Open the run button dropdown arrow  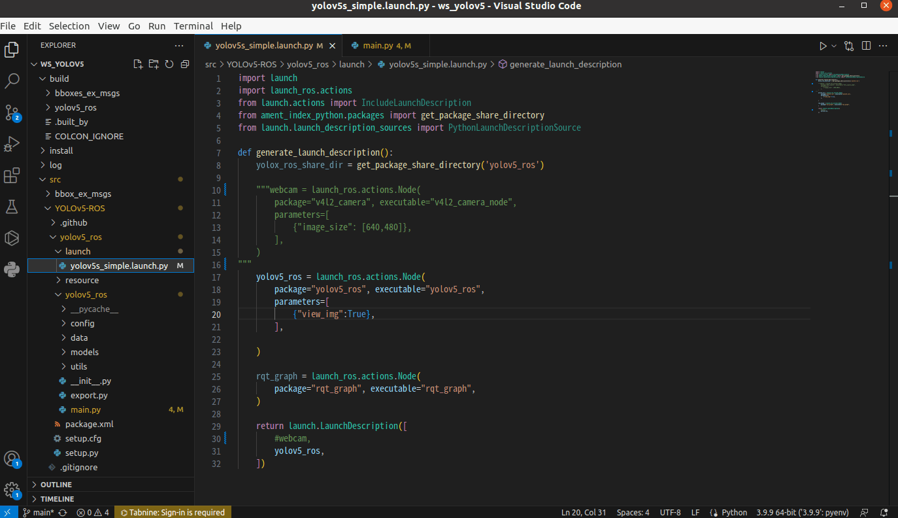pyautogui.click(x=834, y=46)
